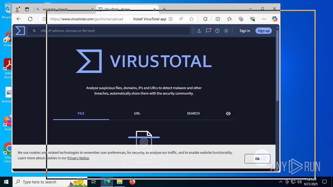
Task: Click the search field for URL, IP or hash
Action: click(109, 31)
